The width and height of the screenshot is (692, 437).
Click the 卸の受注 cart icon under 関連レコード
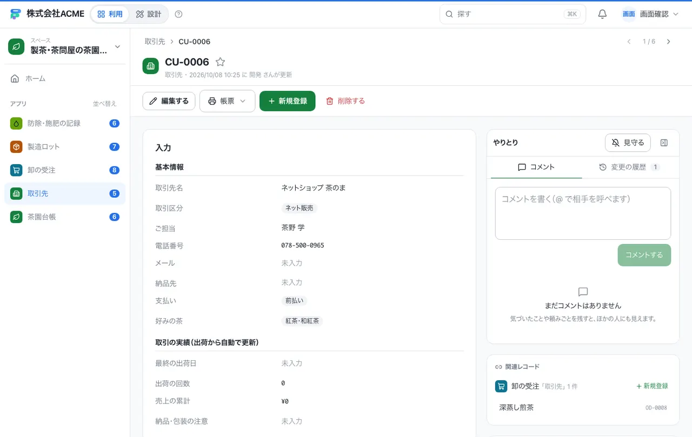click(501, 386)
